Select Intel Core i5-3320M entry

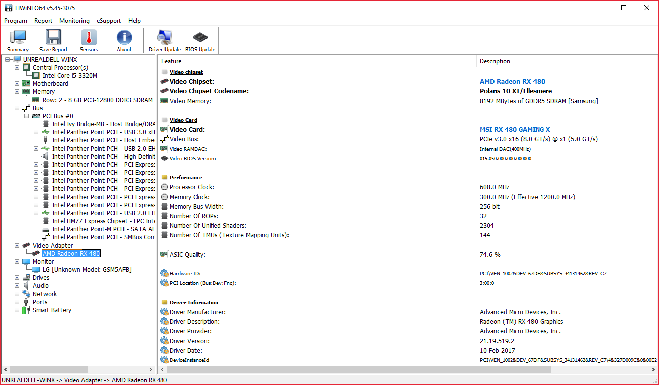[70, 76]
